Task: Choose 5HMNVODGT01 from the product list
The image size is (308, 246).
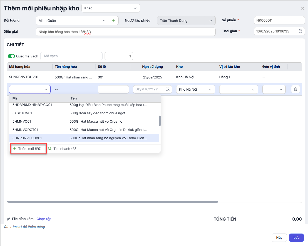Action: coord(84,130)
